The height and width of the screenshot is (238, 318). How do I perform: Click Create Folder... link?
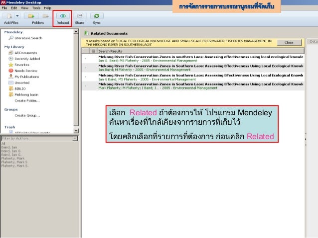27,101
